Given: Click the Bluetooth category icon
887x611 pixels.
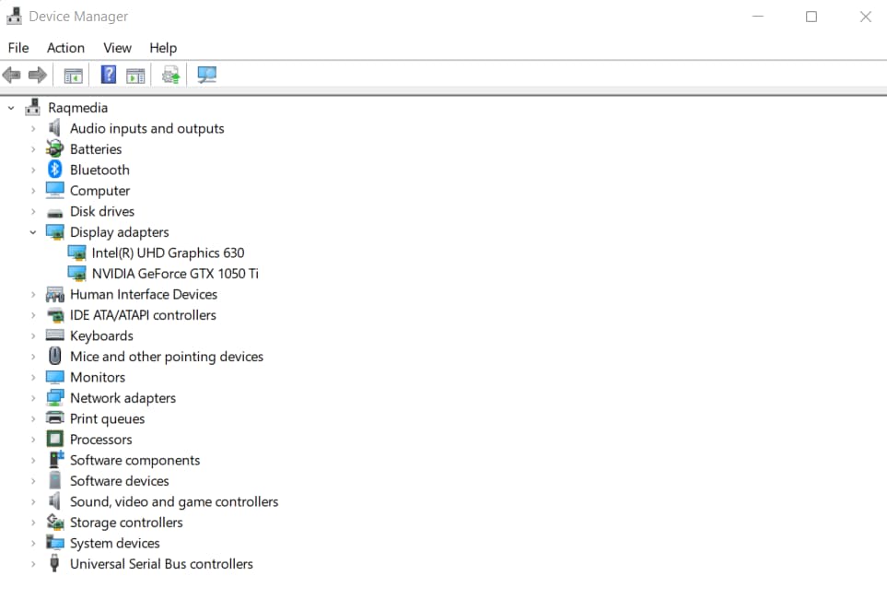Looking at the screenshot, I should pos(55,170).
